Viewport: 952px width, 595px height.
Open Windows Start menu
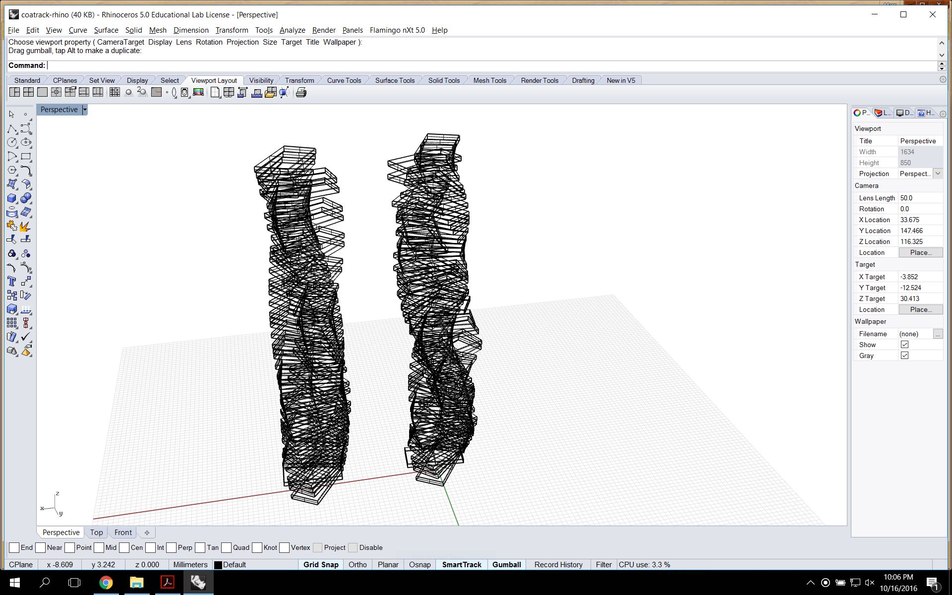14,583
